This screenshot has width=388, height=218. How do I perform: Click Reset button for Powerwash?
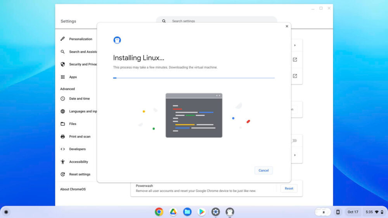(x=289, y=188)
